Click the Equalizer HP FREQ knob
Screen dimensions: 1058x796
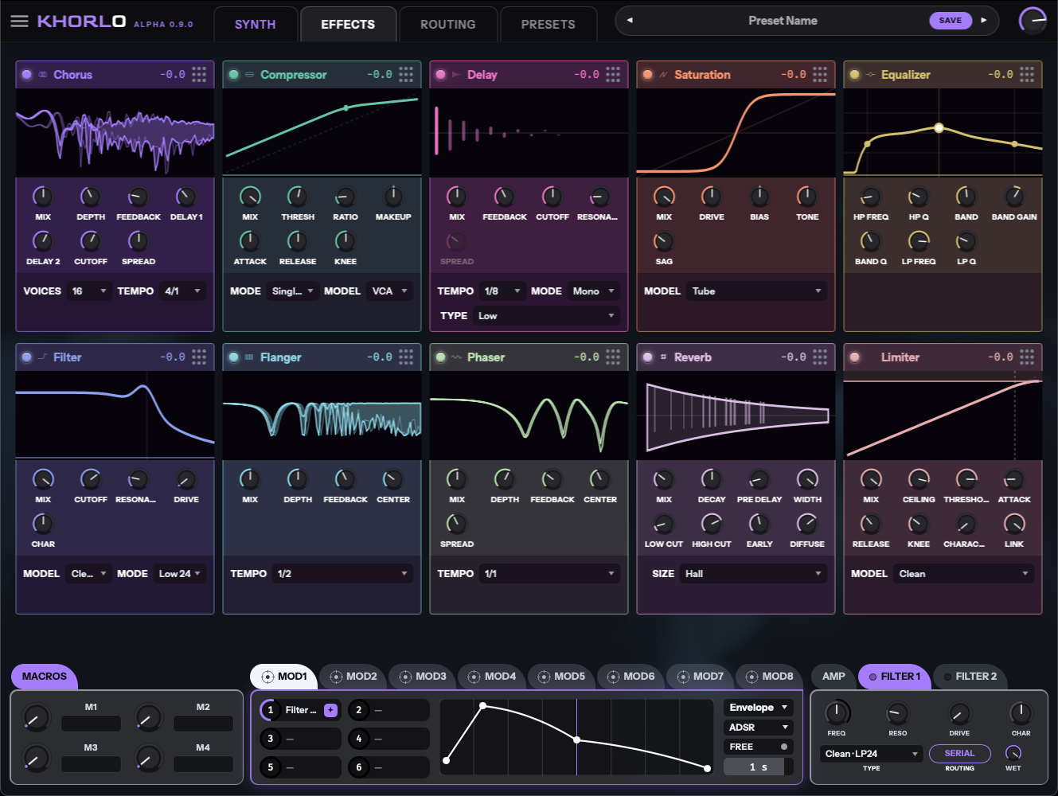point(871,196)
